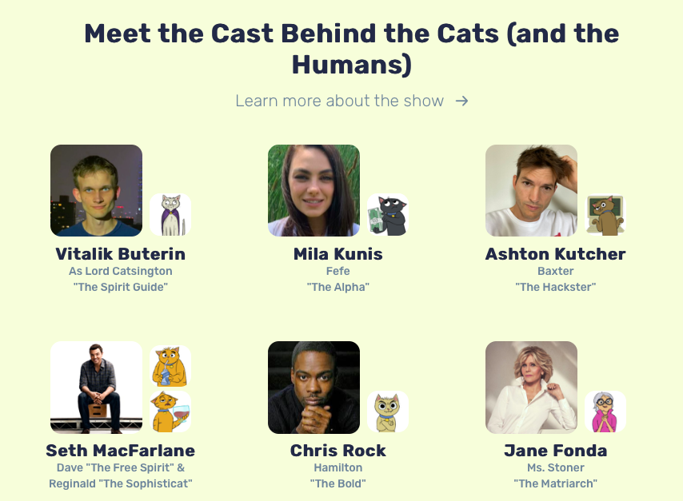The height and width of the screenshot is (501, 683).
Task: Open Vitalik Buterin's photo
Action: point(96,190)
